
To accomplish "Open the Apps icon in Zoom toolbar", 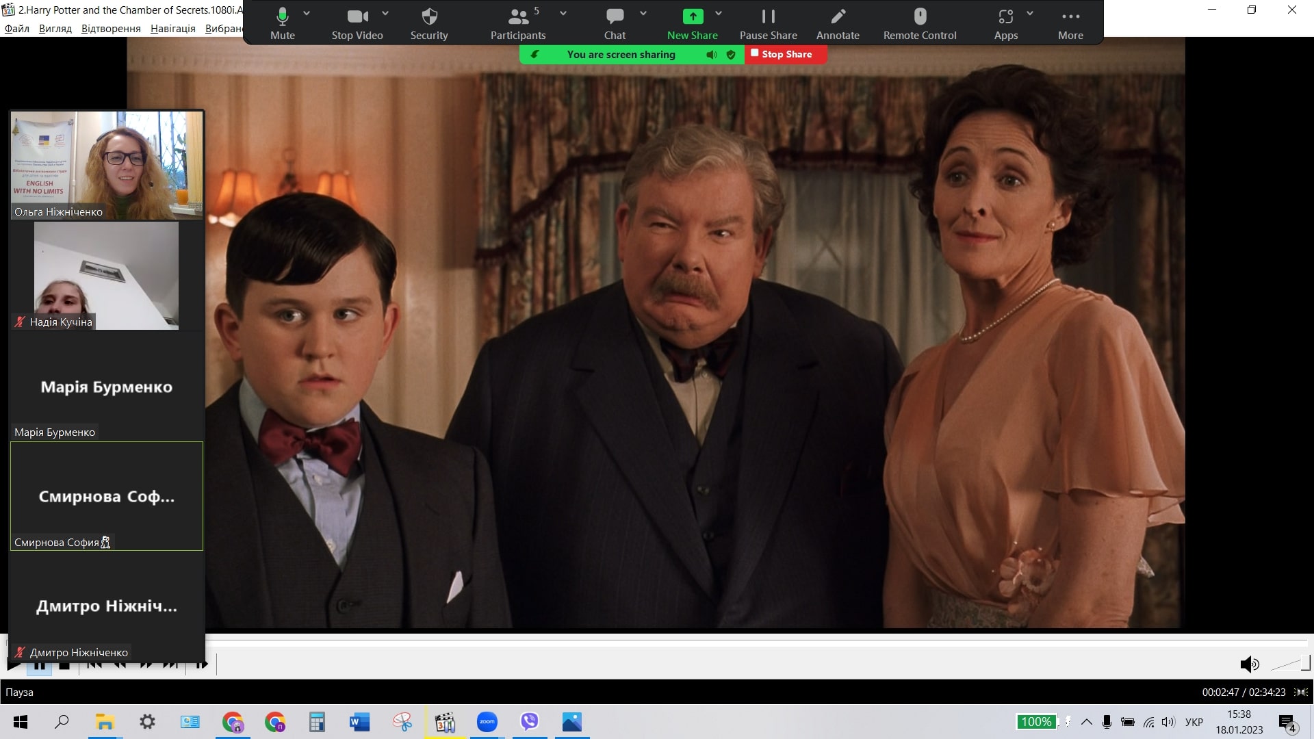I will click(1005, 24).
